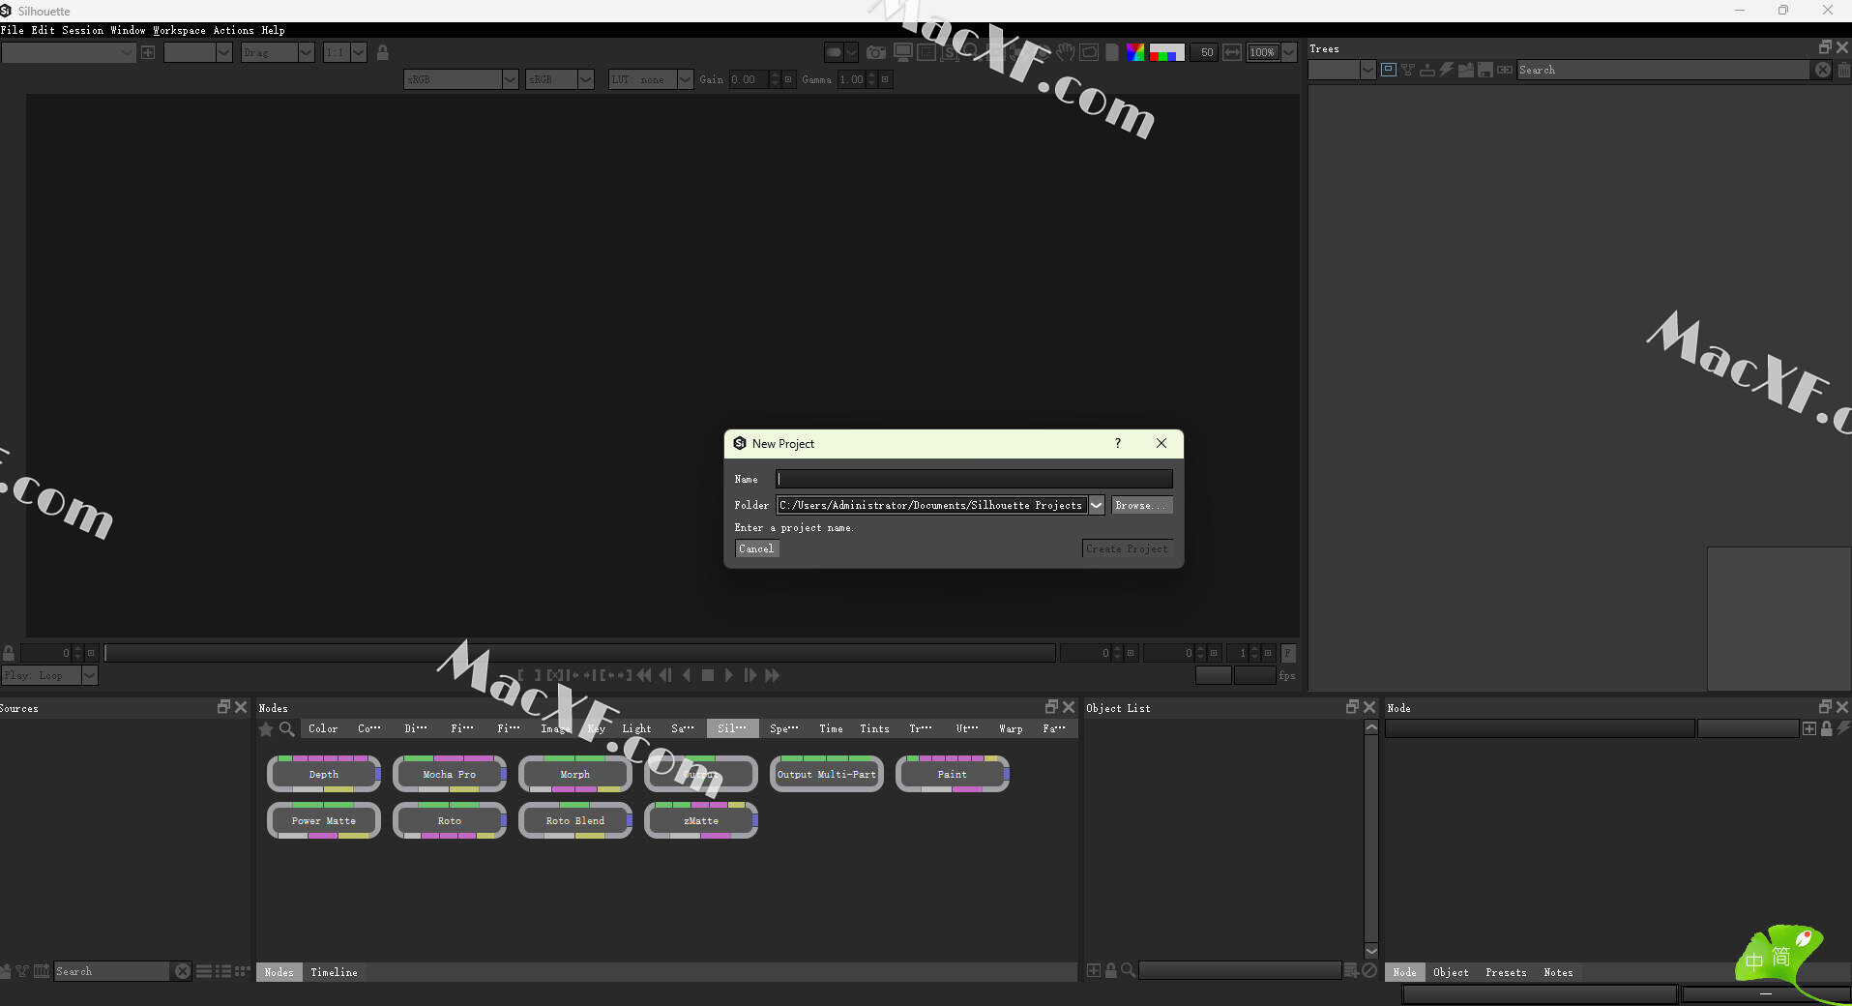Click the RGB color channels icon

point(1135,52)
